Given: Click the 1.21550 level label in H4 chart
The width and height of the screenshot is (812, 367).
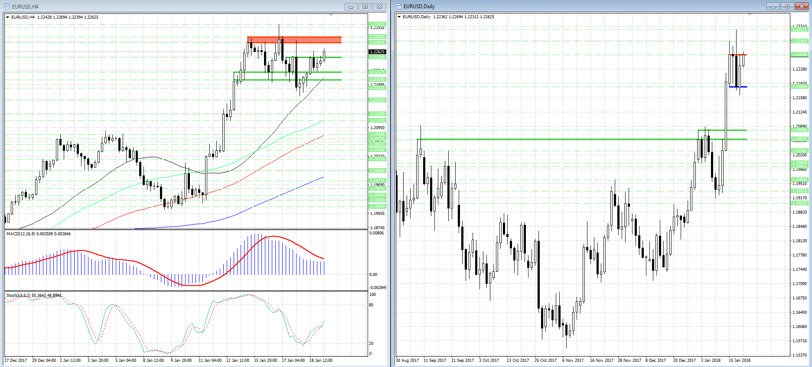Looking at the screenshot, I should coord(377,100).
